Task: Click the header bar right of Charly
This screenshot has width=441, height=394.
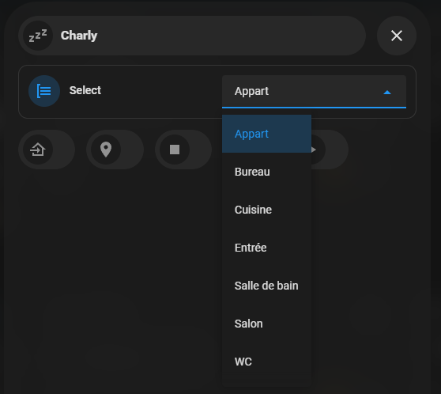Action: coord(231,36)
